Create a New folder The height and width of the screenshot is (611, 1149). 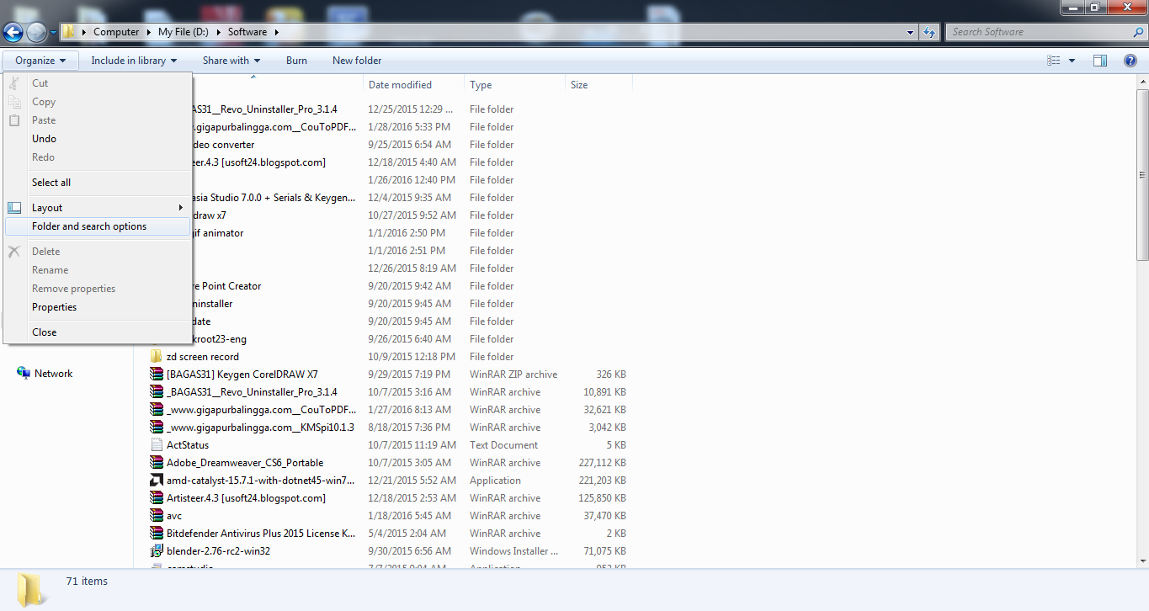pyautogui.click(x=356, y=60)
